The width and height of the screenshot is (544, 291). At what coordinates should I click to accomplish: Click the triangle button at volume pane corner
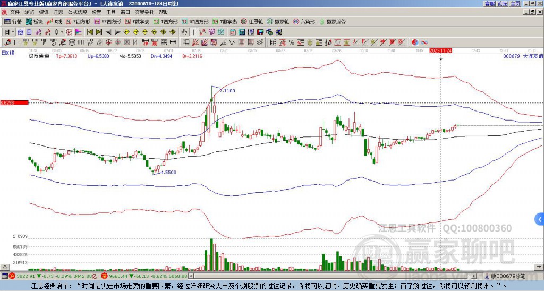(x=5, y=267)
